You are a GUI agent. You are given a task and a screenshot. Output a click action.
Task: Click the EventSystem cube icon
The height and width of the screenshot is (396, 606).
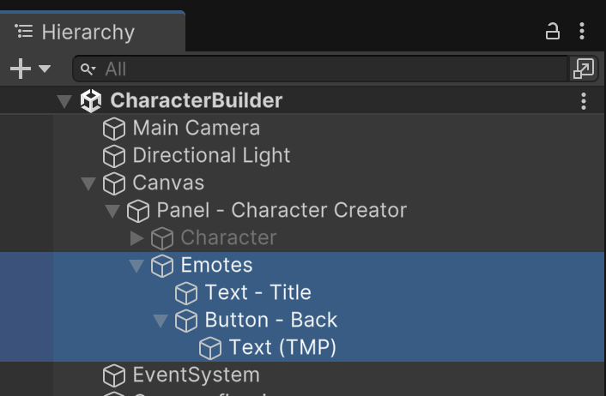[x=114, y=375]
